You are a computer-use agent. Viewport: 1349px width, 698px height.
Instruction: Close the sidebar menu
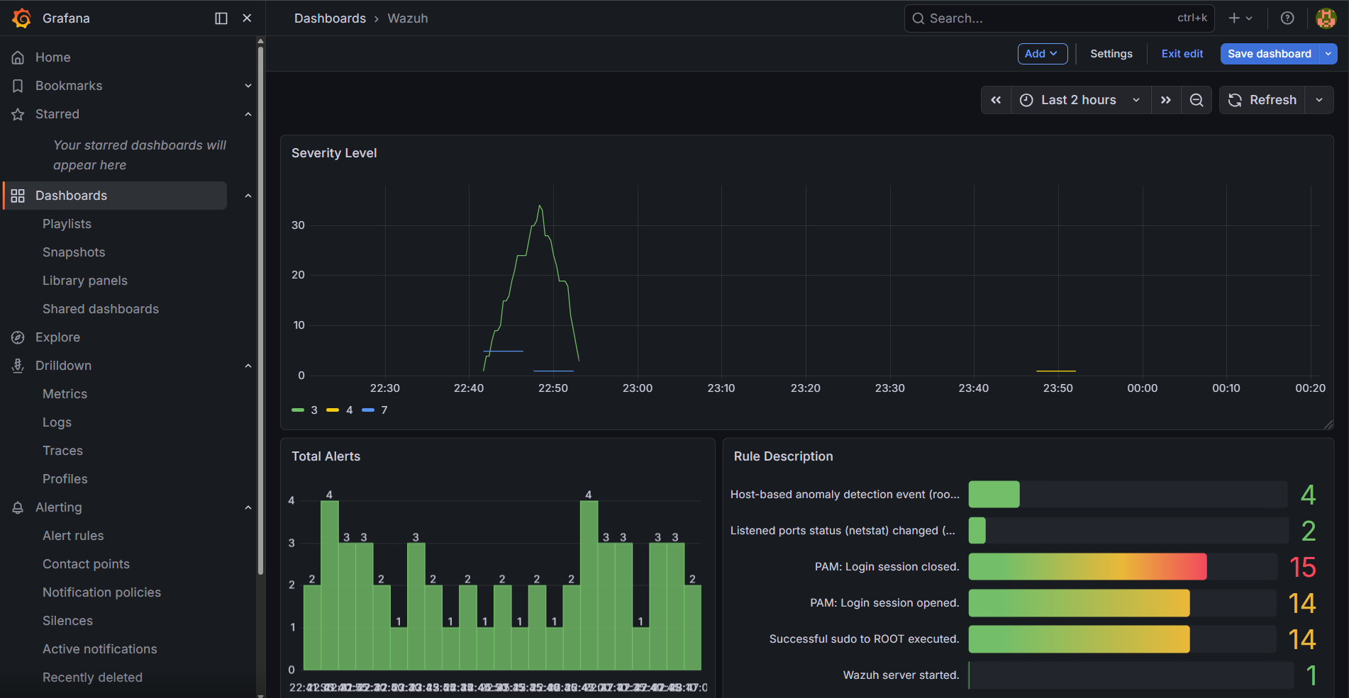click(x=247, y=18)
